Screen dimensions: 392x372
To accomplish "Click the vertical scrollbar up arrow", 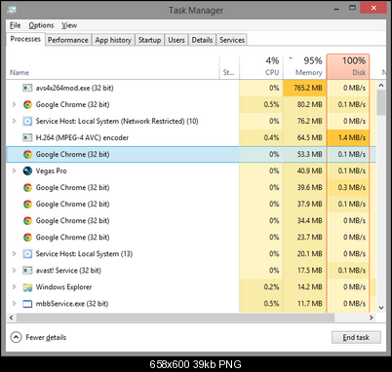I will pos(381,86).
